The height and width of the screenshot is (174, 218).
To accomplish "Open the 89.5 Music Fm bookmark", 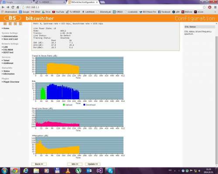I will (x=148, y=12).
